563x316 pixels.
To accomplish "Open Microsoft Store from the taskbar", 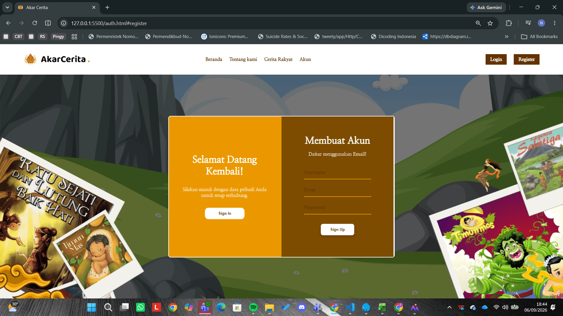I will (237, 307).
